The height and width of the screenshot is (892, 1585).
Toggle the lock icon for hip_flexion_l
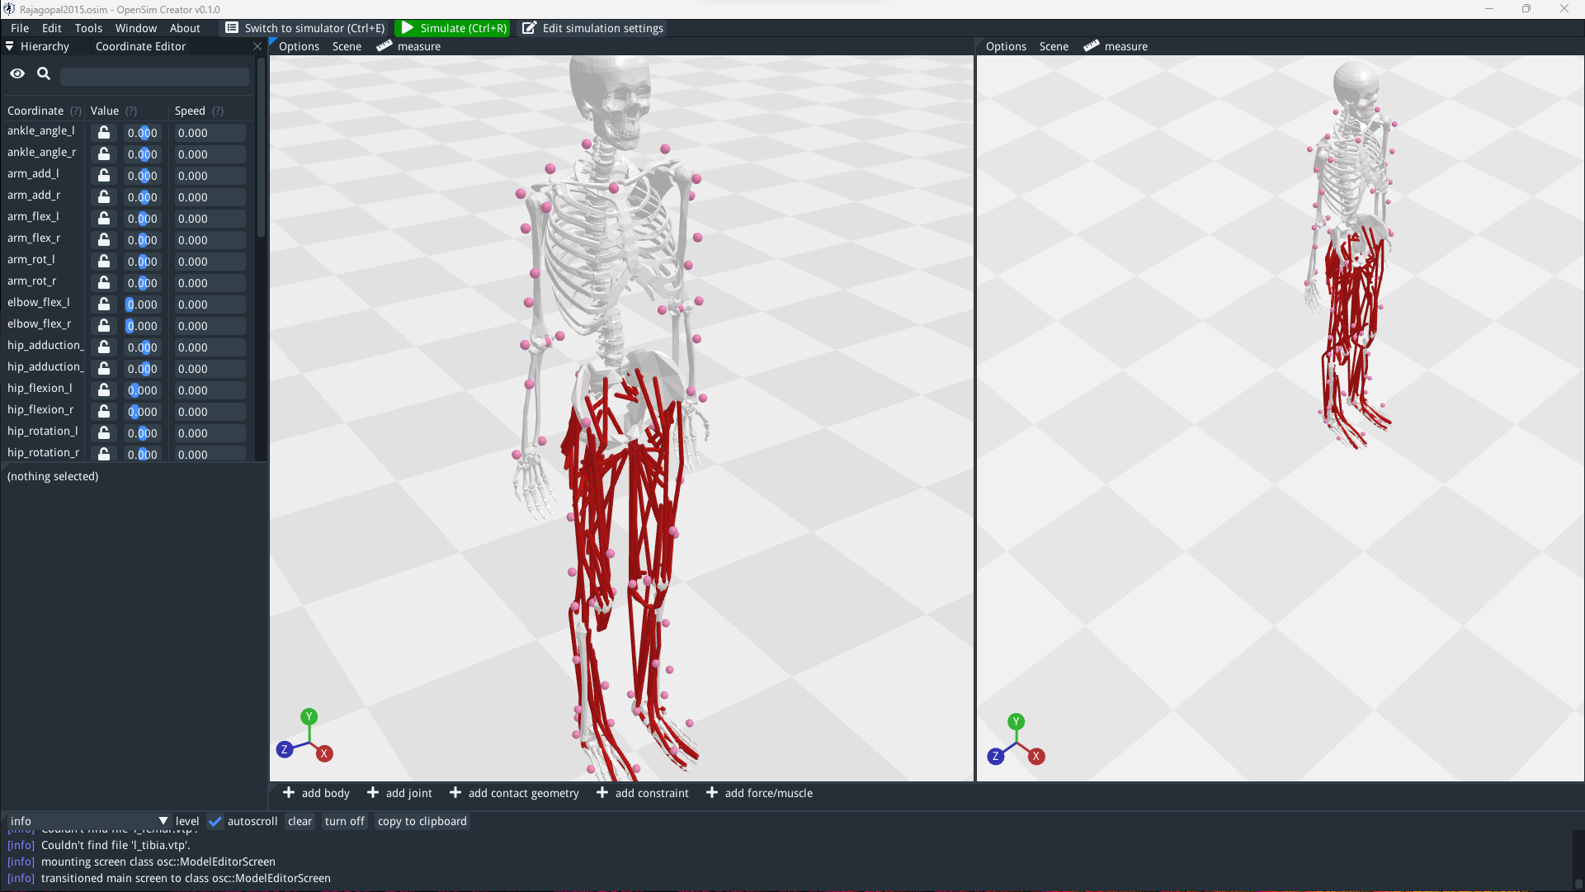tap(104, 389)
